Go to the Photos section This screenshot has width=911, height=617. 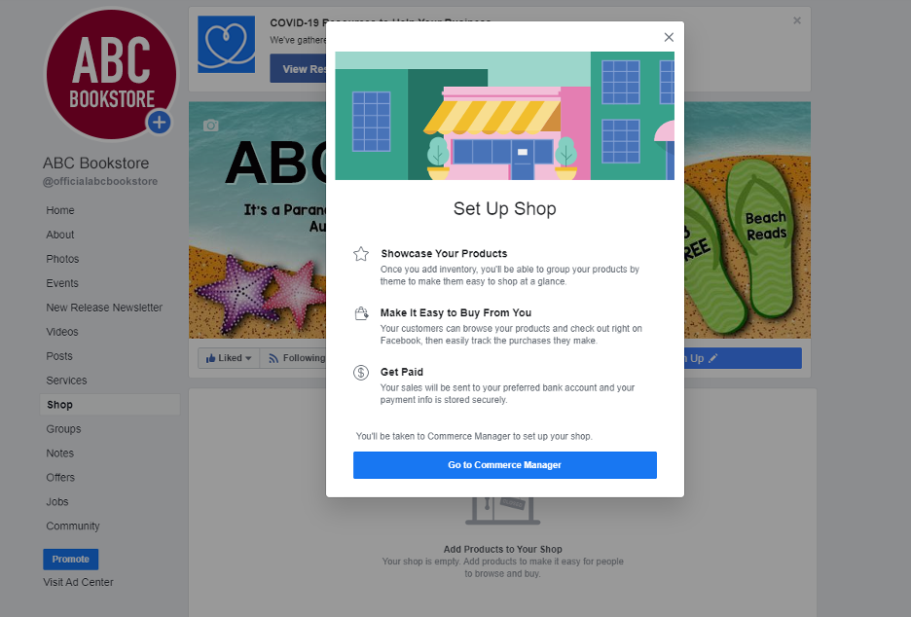(62, 259)
